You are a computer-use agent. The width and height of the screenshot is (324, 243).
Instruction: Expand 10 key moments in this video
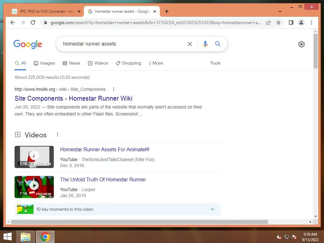(212, 209)
